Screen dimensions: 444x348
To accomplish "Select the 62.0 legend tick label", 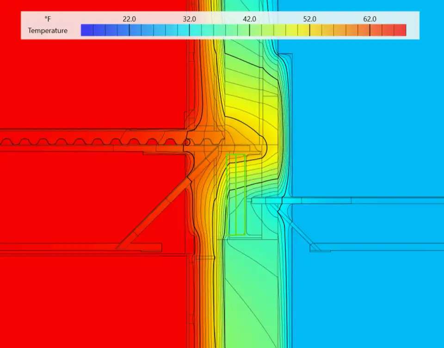I will 370,19.
